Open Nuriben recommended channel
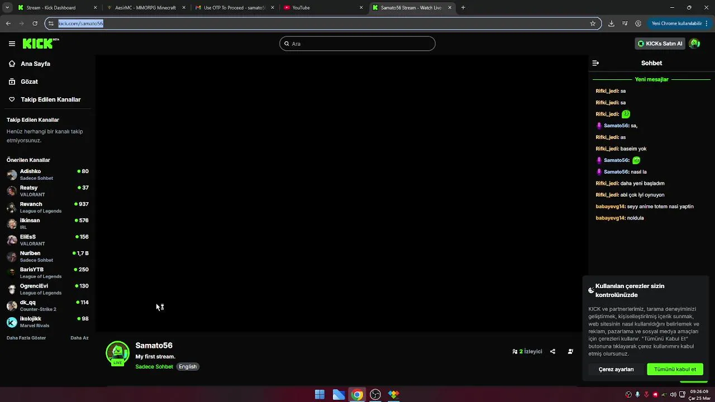The width and height of the screenshot is (715, 402). (x=47, y=256)
